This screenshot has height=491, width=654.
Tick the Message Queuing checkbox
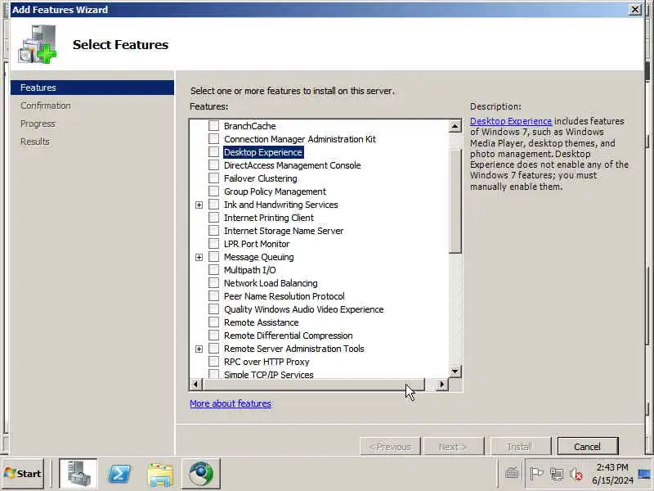213,257
